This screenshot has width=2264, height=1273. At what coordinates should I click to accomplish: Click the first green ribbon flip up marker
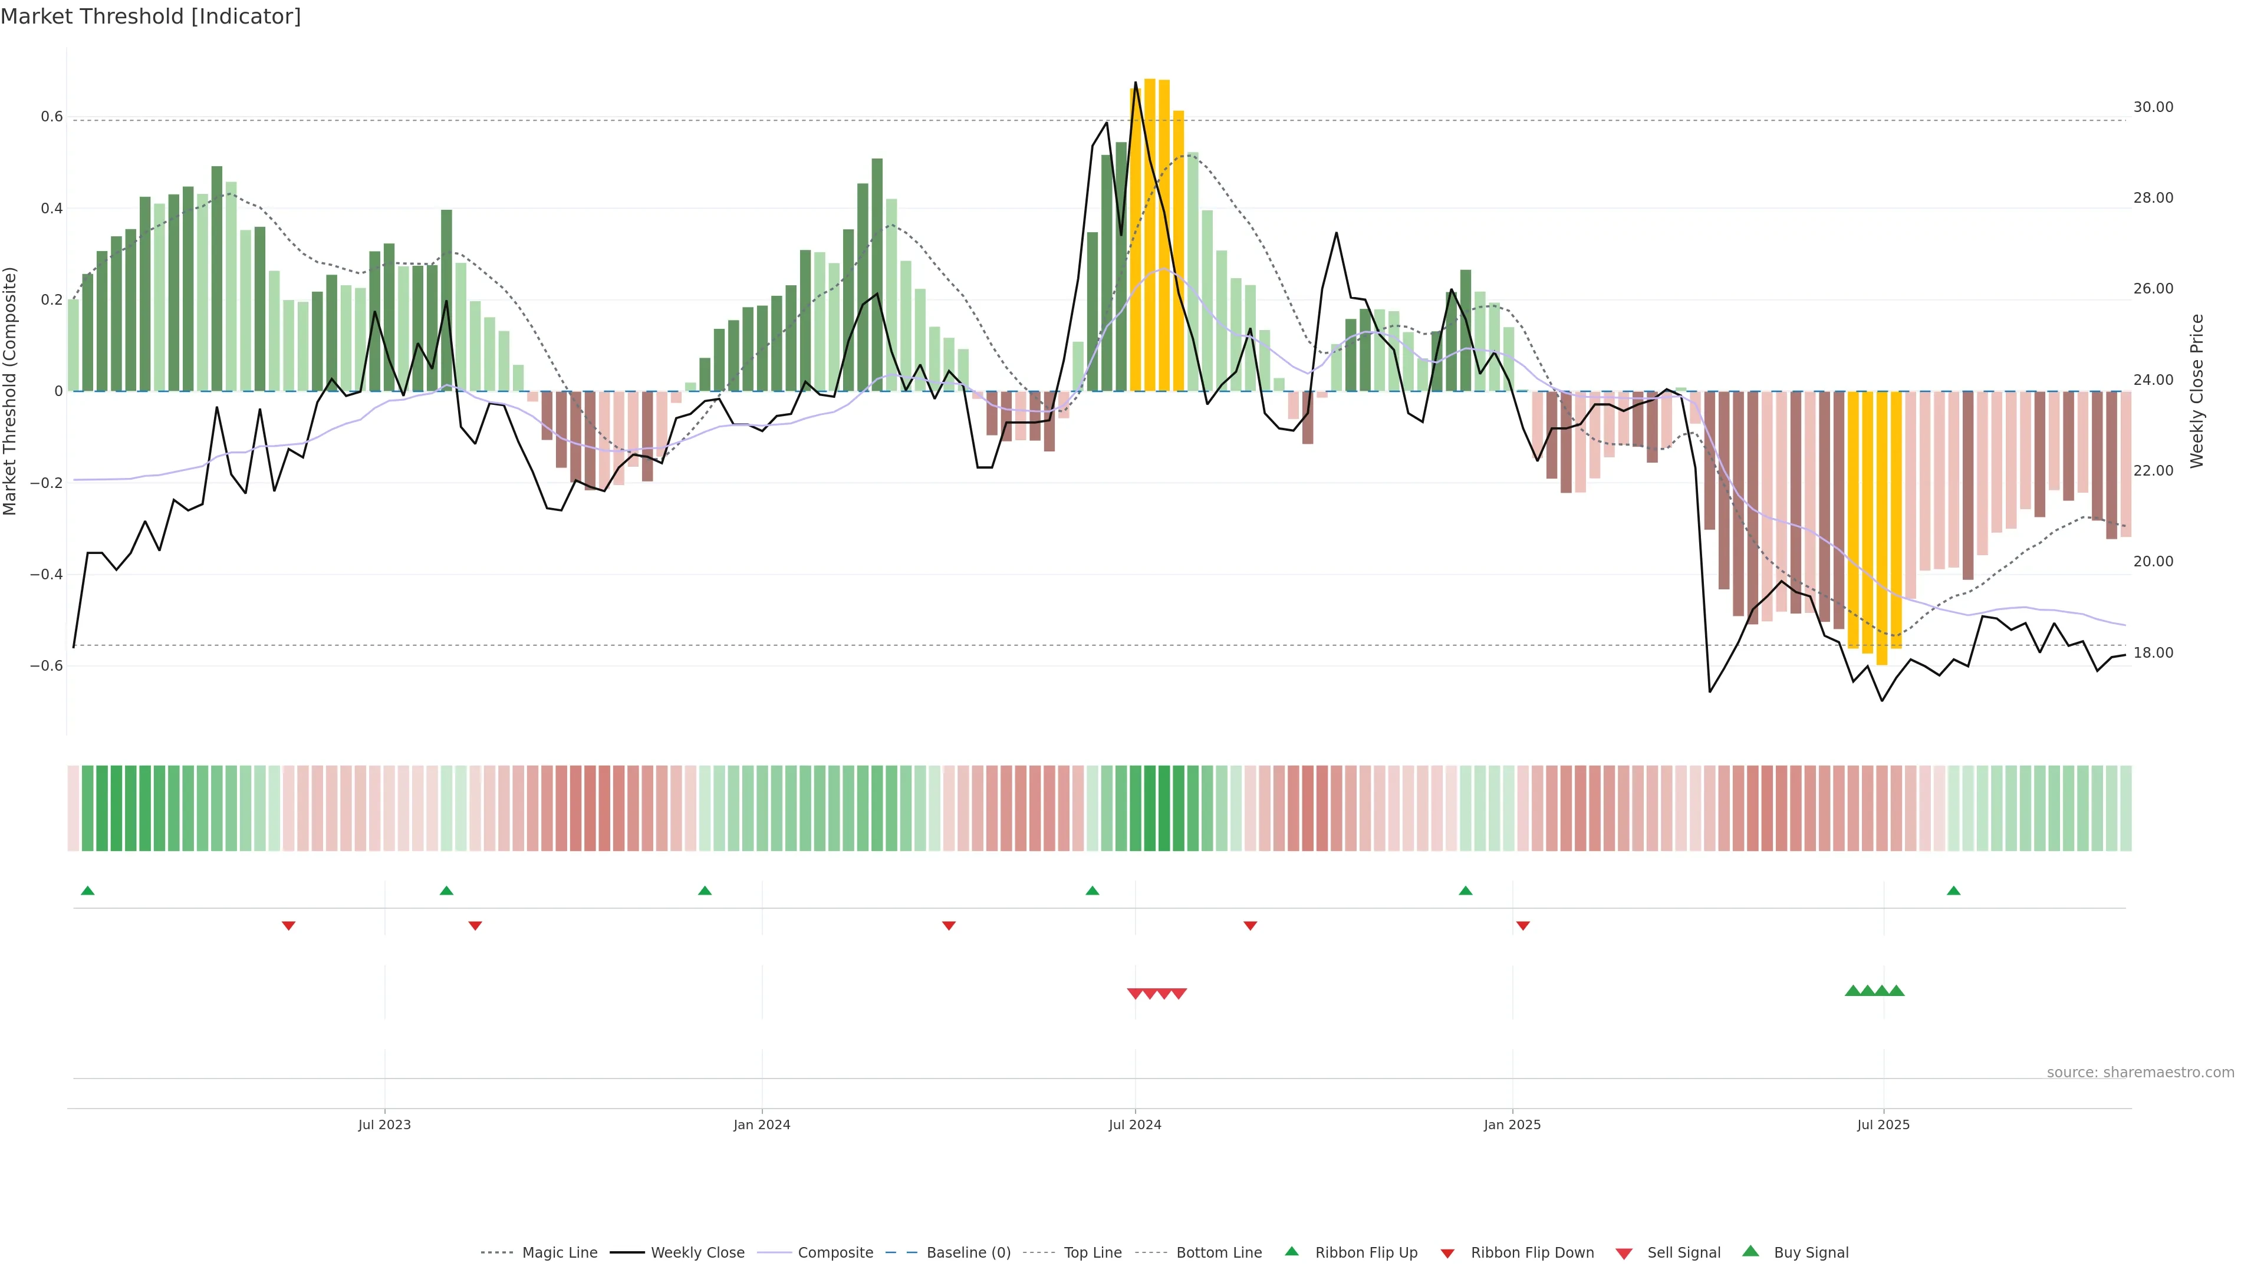pos(87,891)
